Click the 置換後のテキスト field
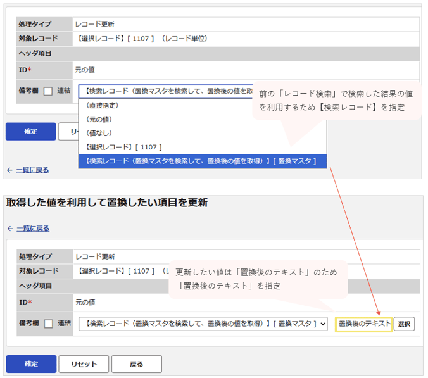 point(364,324)
